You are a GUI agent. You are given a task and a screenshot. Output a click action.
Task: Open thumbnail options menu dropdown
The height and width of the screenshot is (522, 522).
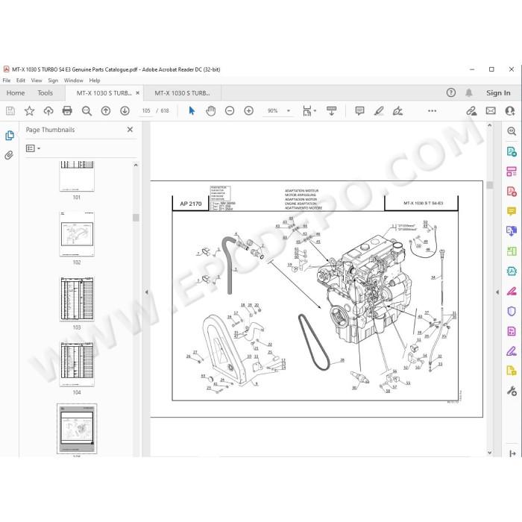pyautogui.click(x=33, y=148)
